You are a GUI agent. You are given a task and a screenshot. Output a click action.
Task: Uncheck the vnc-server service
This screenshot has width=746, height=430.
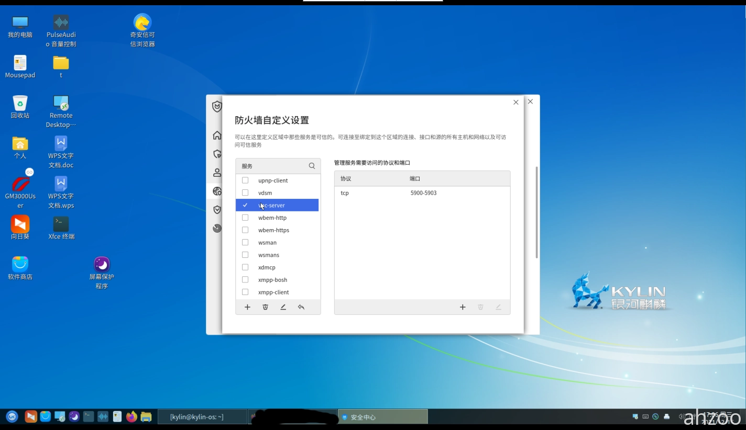pos(245,205)
